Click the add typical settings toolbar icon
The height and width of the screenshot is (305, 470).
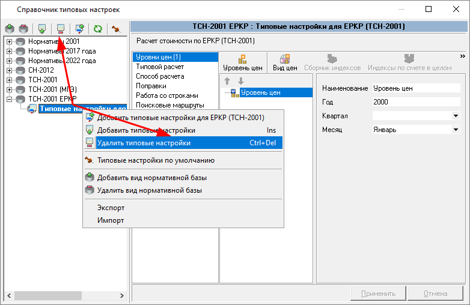[42, 28]
